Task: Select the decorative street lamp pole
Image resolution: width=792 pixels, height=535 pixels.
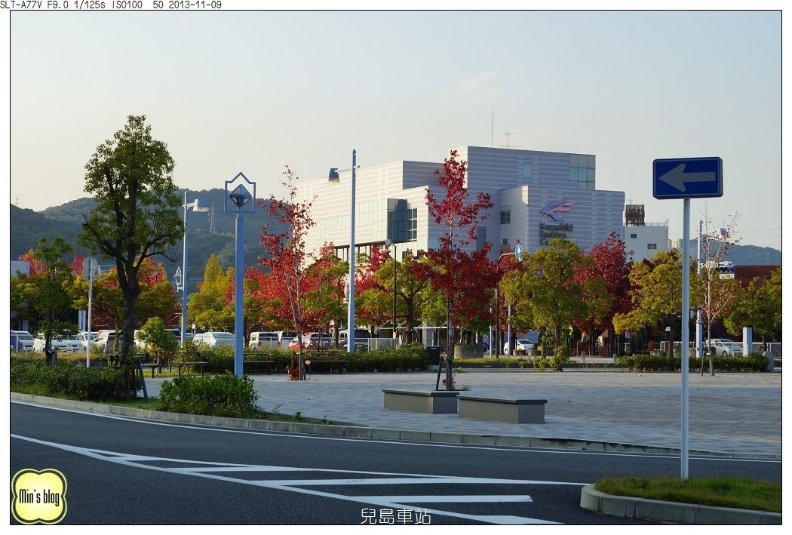Action: point(239,287)
